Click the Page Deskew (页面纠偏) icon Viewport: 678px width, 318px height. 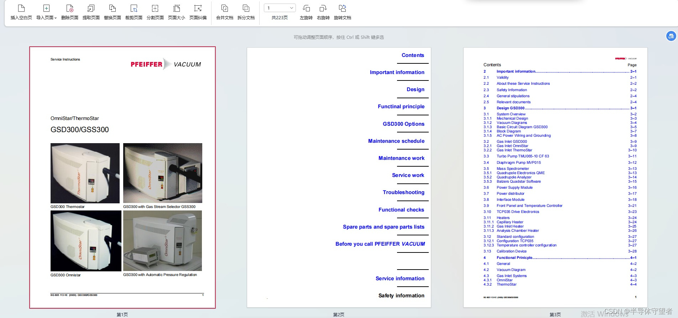tap(198, 8)
